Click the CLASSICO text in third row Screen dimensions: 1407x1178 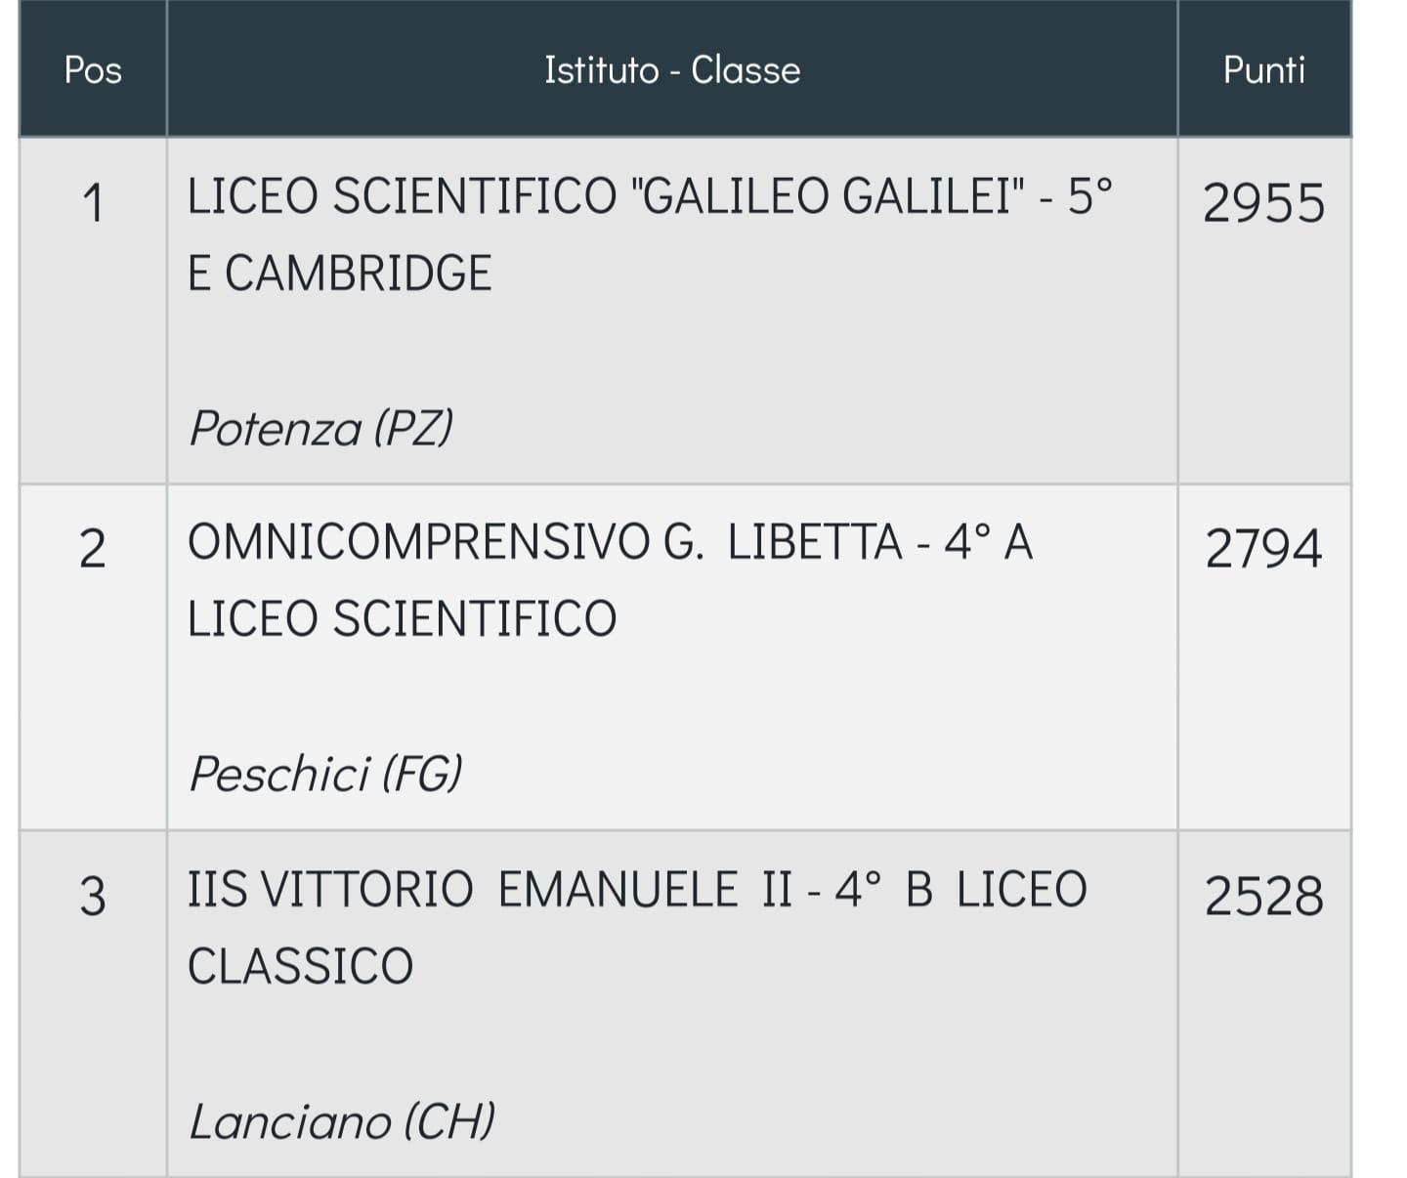301,967
